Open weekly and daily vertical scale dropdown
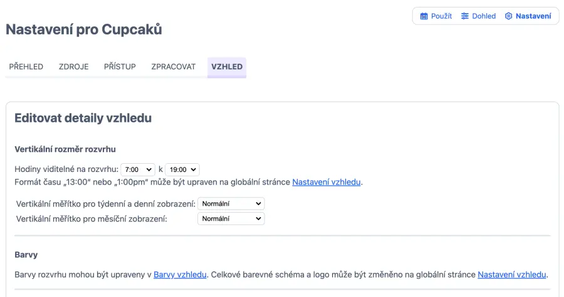Viewport: 564px width, 297px height. (x=231, y=204)
